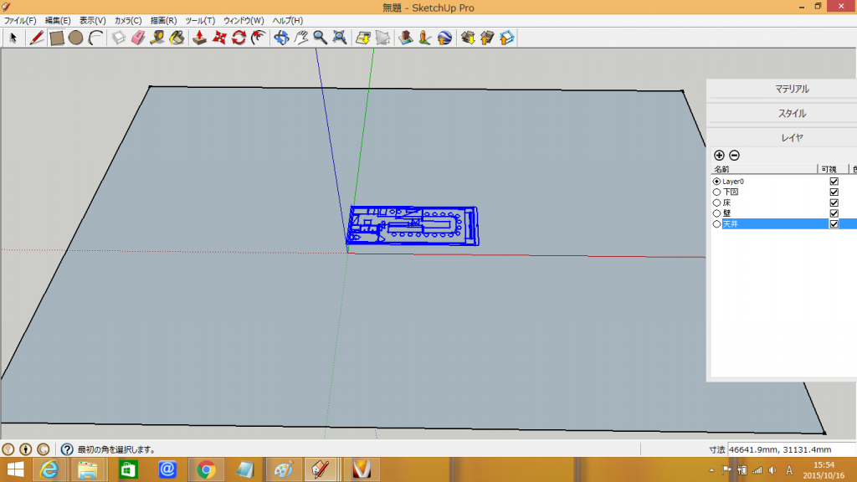Activate the Orbit camera tool

coord(281,38)
